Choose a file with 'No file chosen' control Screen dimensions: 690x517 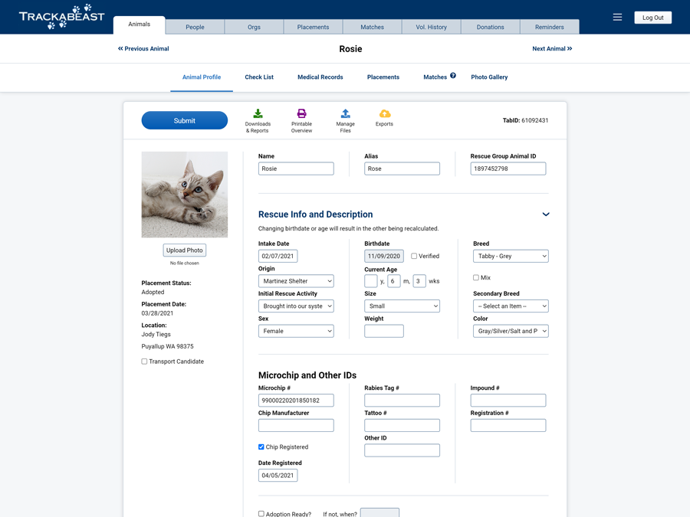click(x=184, y=262)
